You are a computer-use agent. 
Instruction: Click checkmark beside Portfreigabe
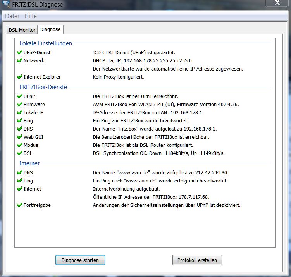pyautogui.click(x=19, y=205)
